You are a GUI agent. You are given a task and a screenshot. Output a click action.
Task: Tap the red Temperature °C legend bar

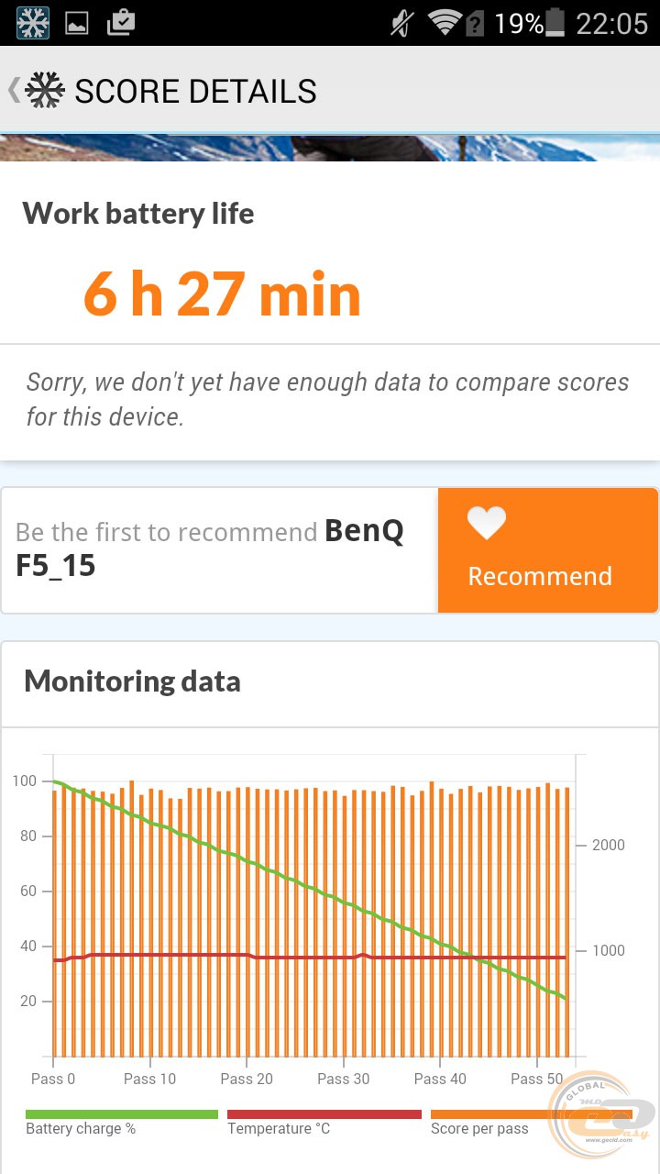[324, 1114]
